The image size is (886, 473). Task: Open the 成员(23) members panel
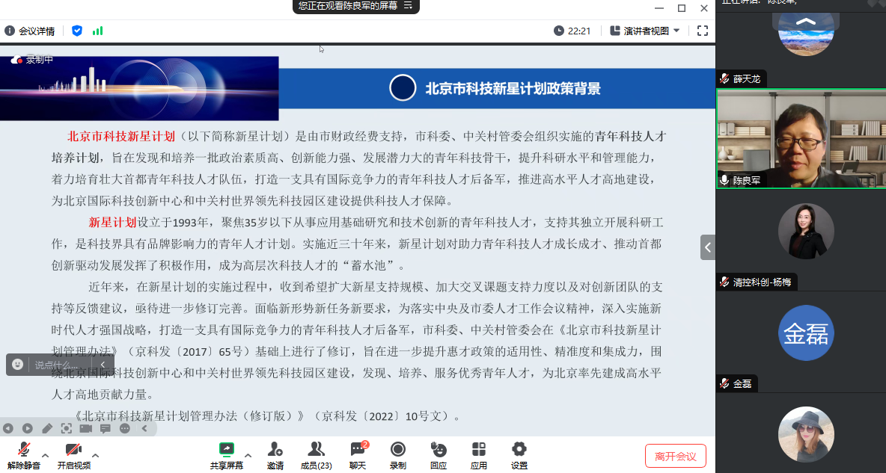click(x=316, y=456)
